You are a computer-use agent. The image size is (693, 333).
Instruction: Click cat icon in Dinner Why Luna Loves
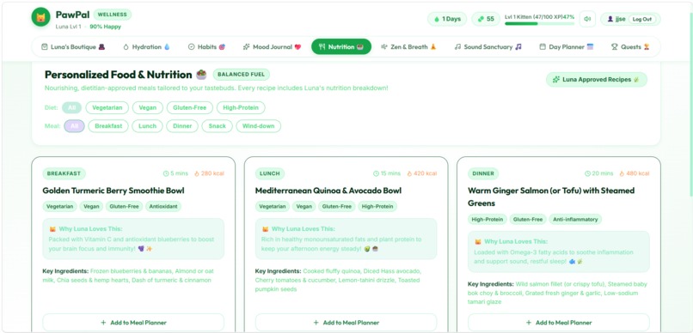[x=478, y=242]
